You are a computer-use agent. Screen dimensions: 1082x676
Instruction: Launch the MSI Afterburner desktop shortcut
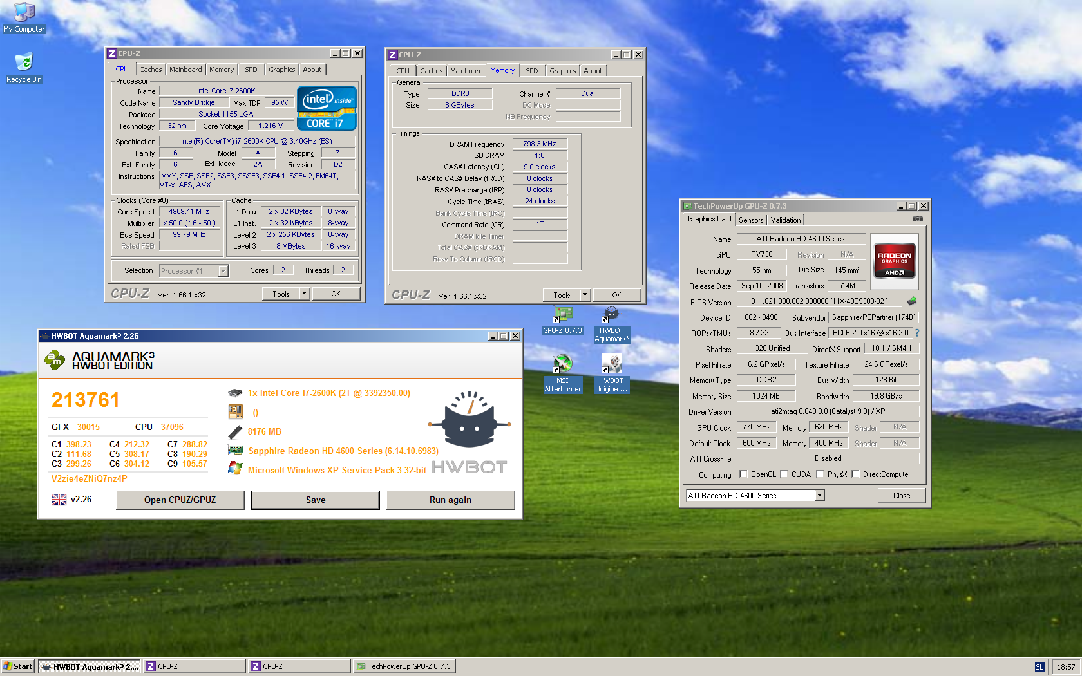562,373
